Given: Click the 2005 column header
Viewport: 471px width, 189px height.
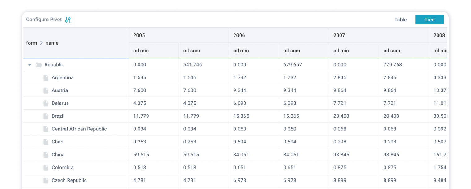Looking at the screenshot, I should [x=179, y=35].
